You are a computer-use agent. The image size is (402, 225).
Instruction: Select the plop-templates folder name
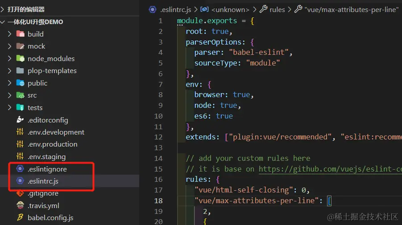pyautogui.click(x=52, y=71)
